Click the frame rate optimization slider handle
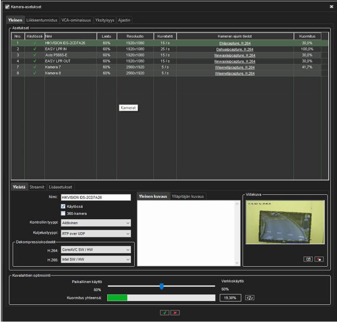 (161, 286)
